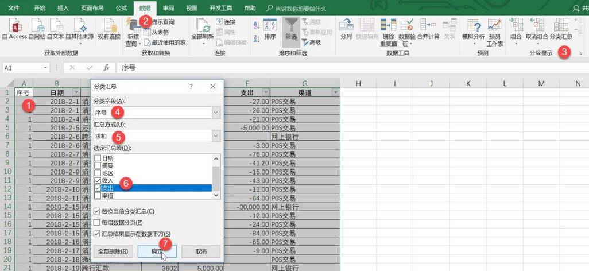Expand the 数据验证 dropdown
The image size is (589, 271).
(x=411, y=44)
